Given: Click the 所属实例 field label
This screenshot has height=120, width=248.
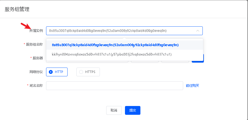Looking at the screenshot, I should (x=36, y=31).
